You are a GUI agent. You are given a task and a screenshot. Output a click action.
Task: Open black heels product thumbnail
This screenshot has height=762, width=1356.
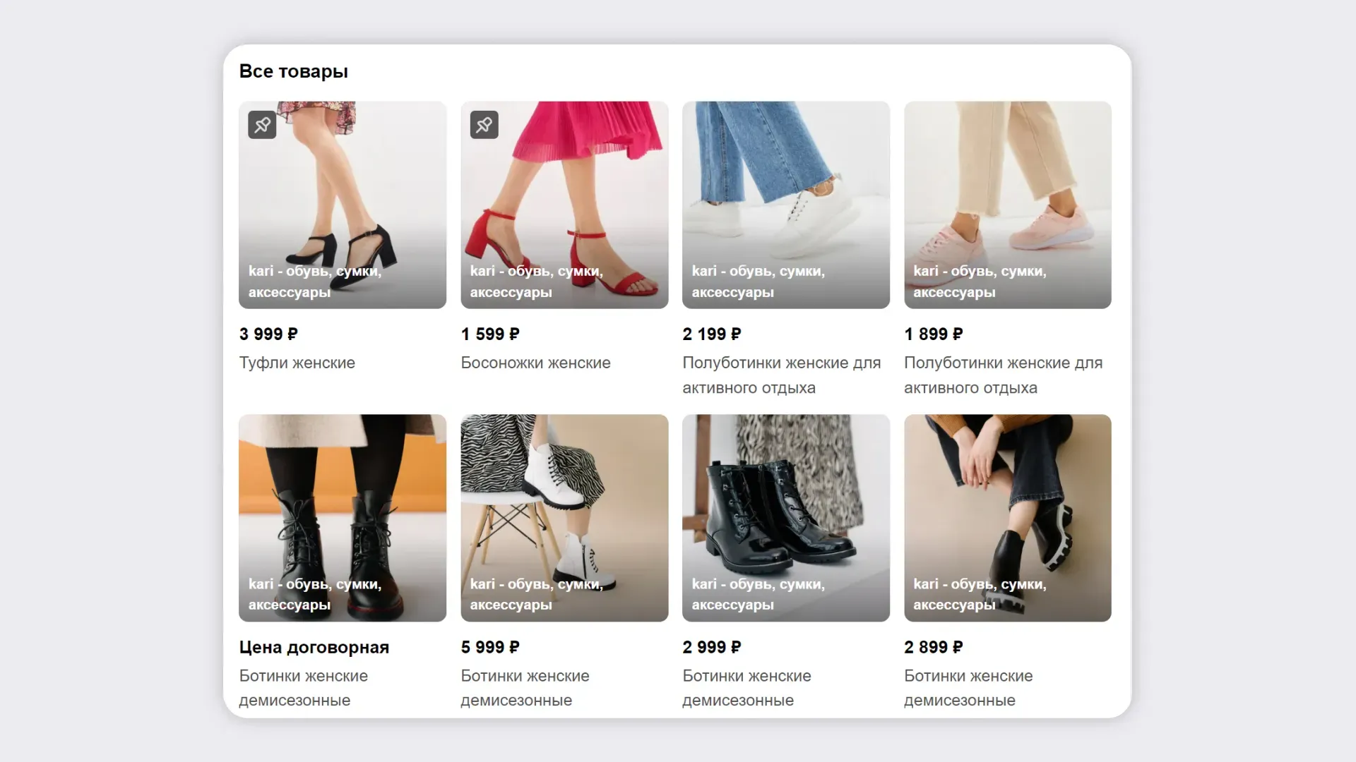(x=343, y=205)
